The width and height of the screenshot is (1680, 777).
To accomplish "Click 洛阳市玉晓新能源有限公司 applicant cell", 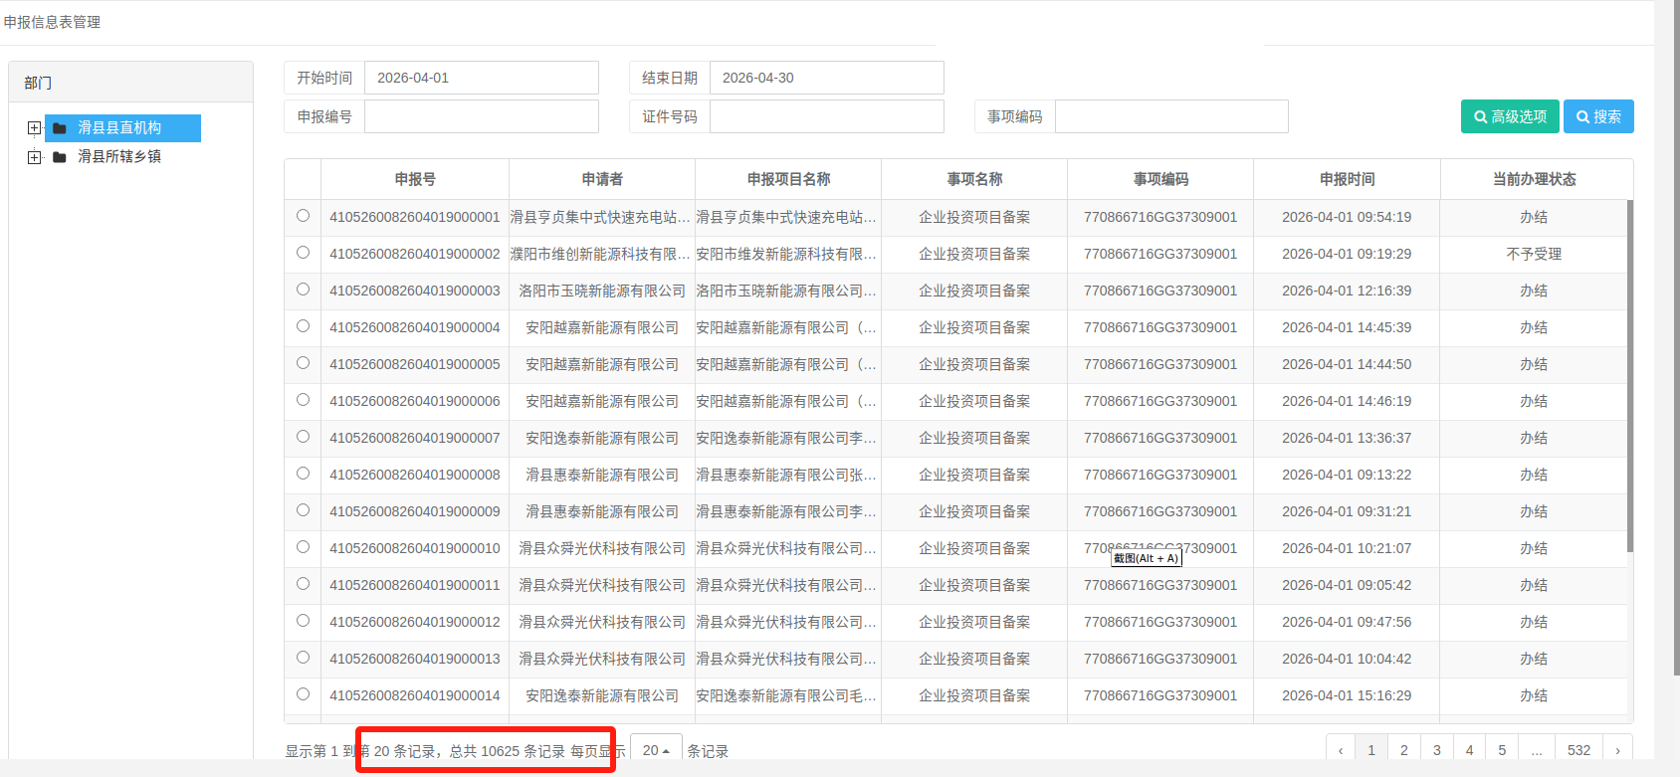I will coord(602,291).
